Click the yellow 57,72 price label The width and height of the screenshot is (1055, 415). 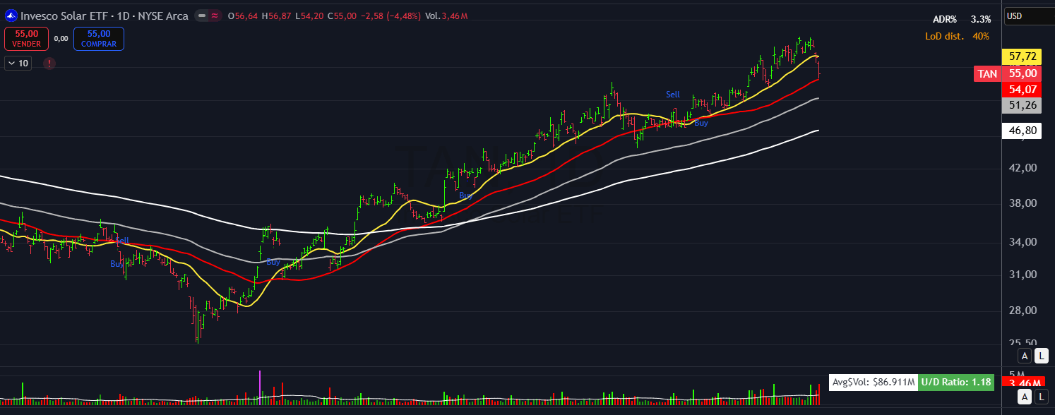pyautogui.click(x=1023, y=56)
